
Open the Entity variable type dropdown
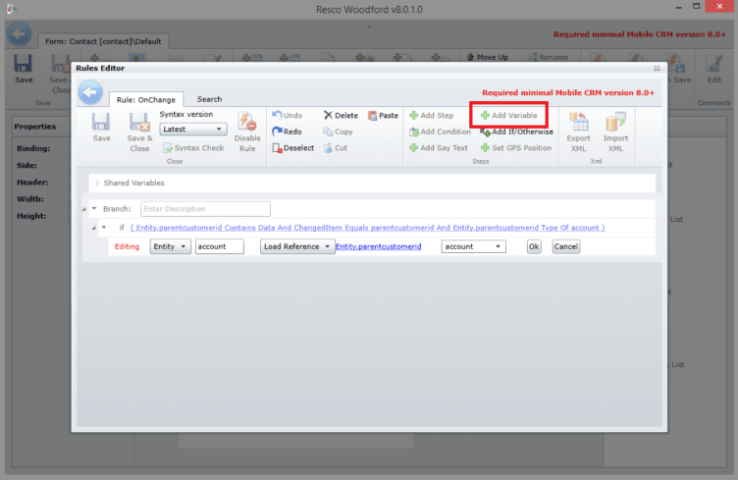[170, 246]
